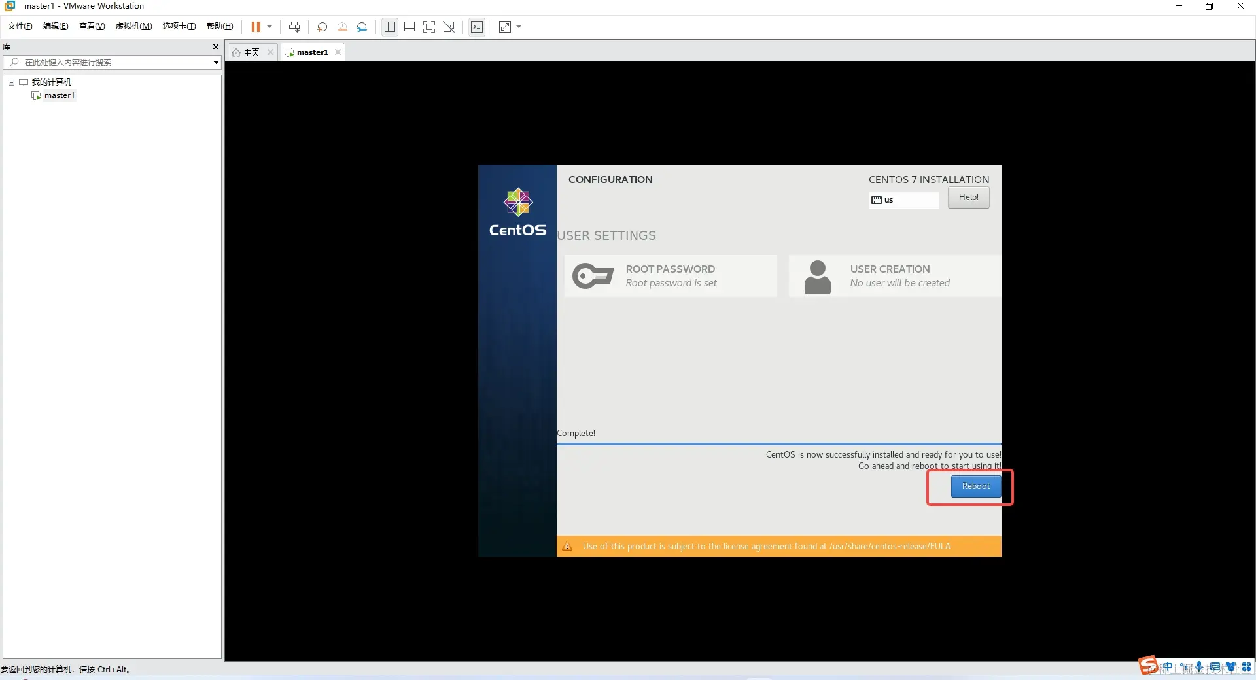1256x680 pixels.
Task: Open the 文件(F) menu
Action: pos(20,26)
